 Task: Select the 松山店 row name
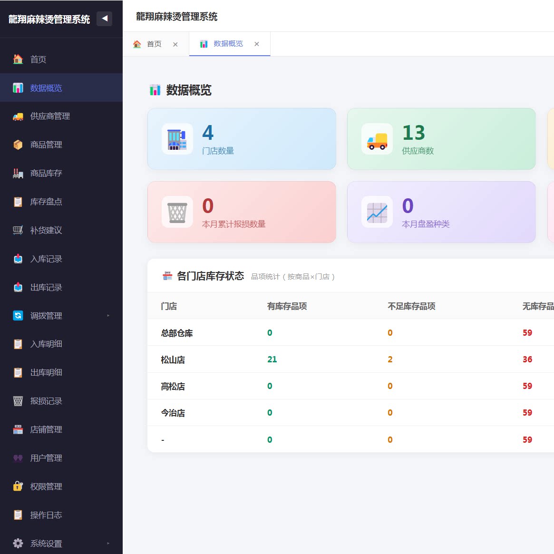click(x=173, y=360)
